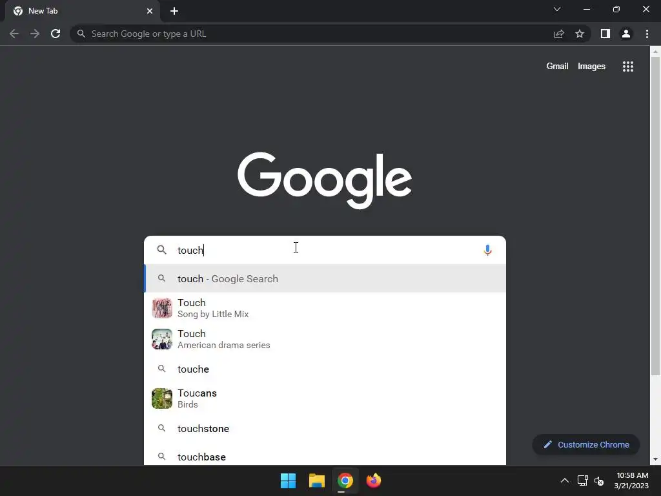Viewport: 661px width, 496px height.
Task: Open the network status tray icon
Action: pyautogui.click(x=583, y=480)
